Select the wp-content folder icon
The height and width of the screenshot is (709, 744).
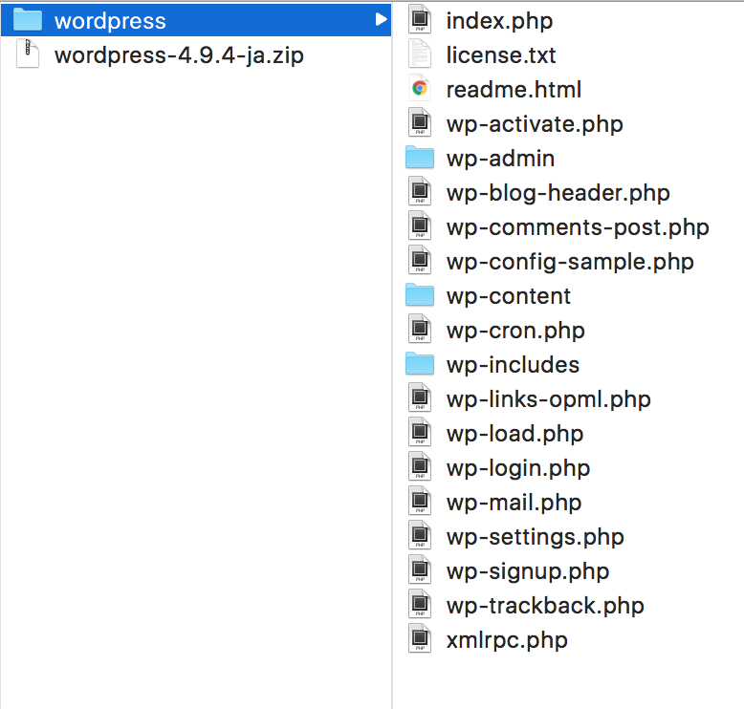(x=420, y=295)
